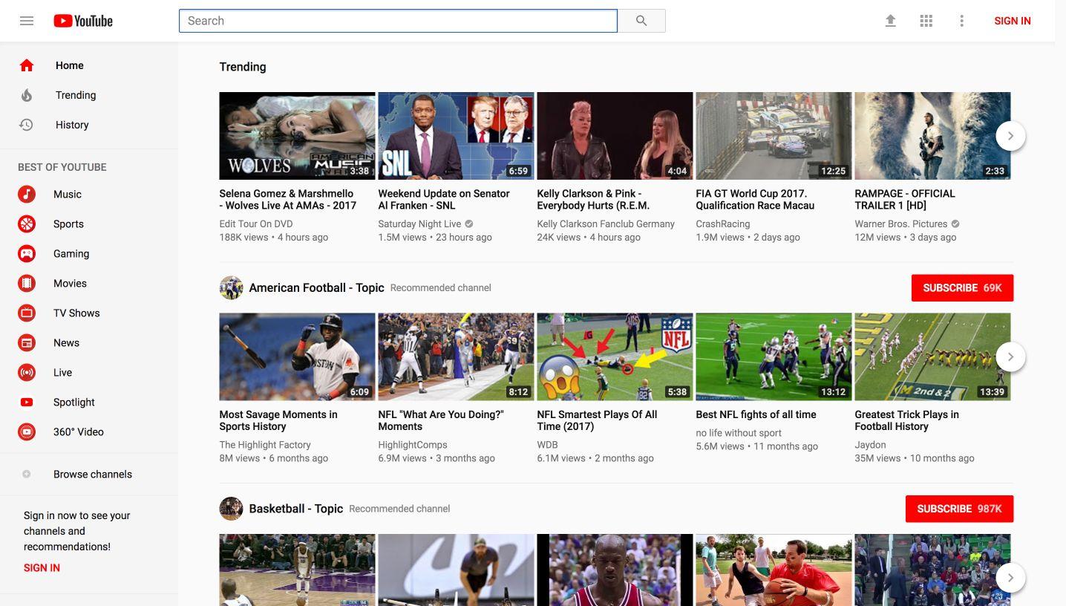
Task: Click the YouTube logo
Action: click(83, 21)
